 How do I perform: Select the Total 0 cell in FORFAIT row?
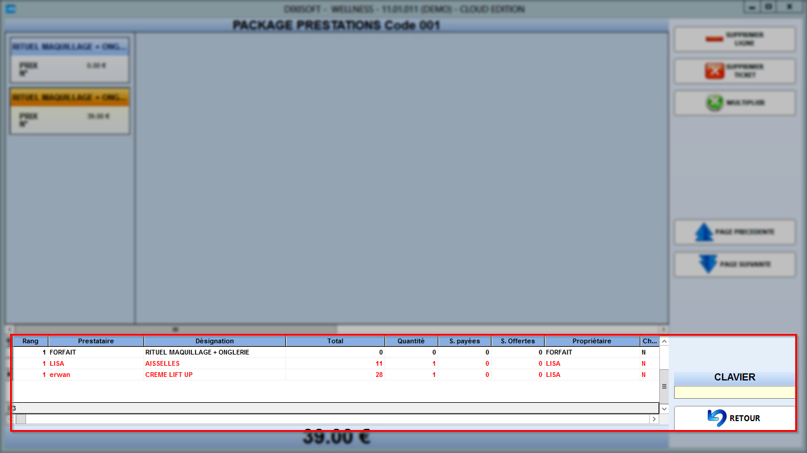pos(335,352)
